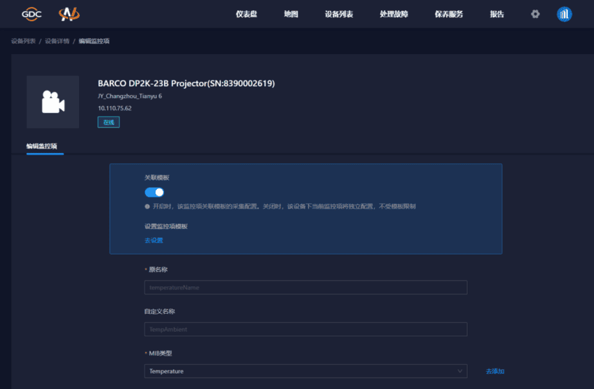
Task: Open the 处理故障 menu
Action: pos(393,14)
